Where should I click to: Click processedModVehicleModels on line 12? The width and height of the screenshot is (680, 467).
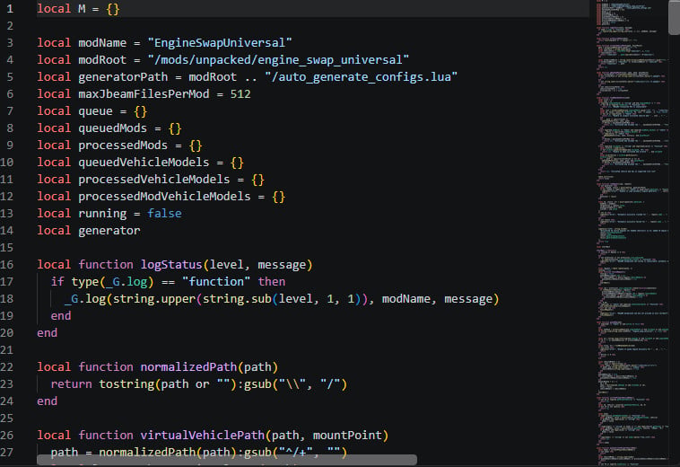pyautogui.click(x=164, y=197)
